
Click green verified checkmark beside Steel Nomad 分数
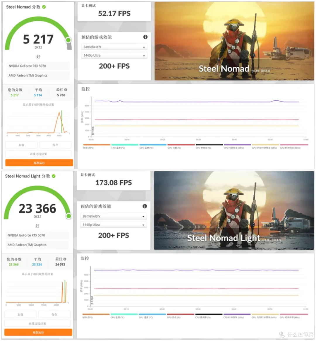44,7
